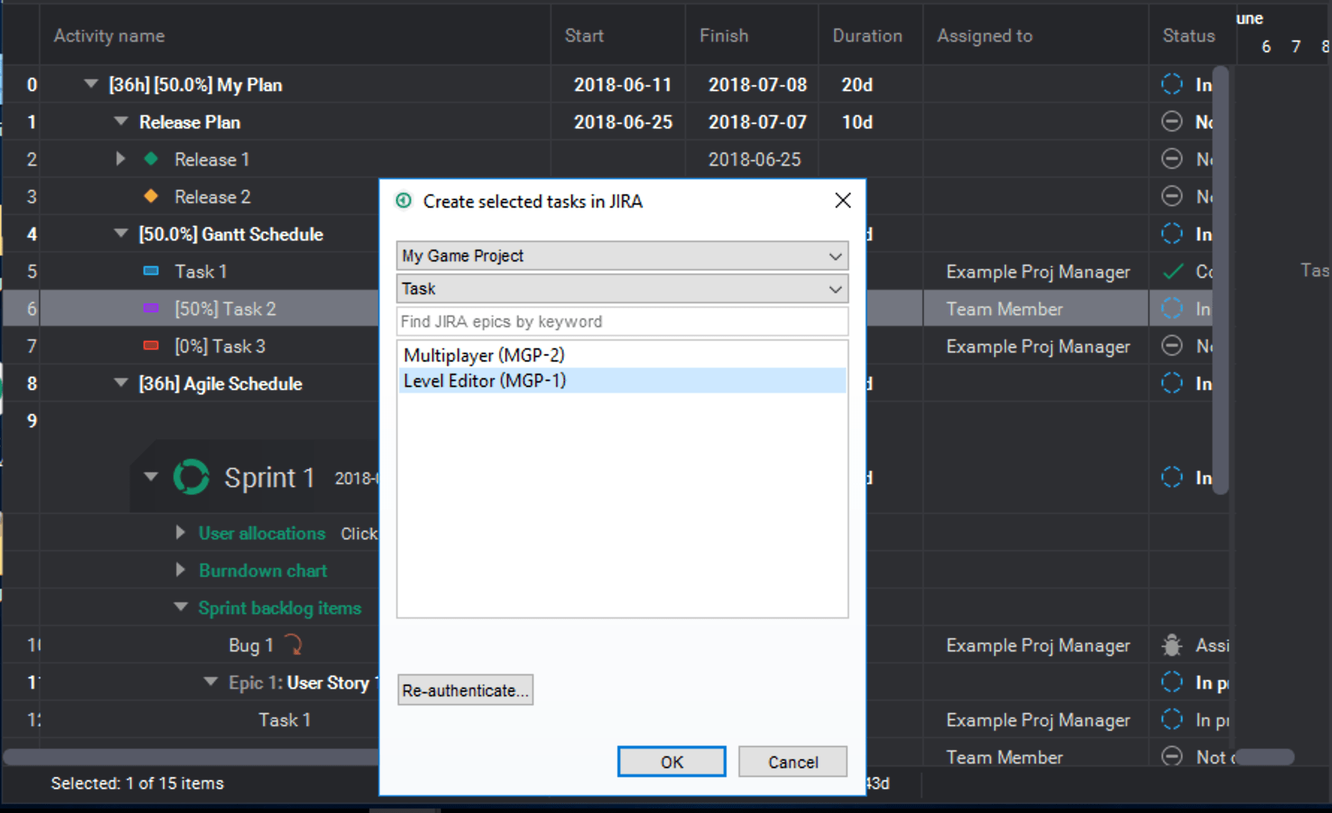The height and width of the screenshot is (813, 1332).
Task: Click the bug status icon on Bug 1 row
Action: click(x=1171, y=644)
